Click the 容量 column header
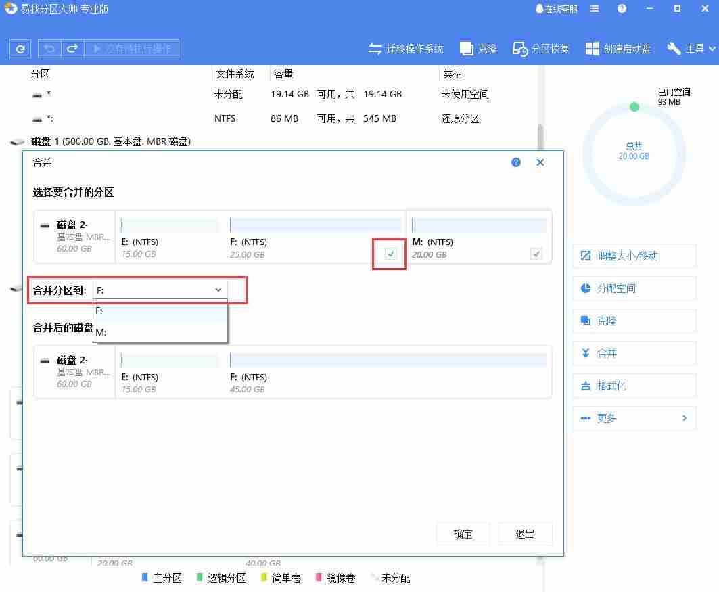The width and height of the screenshot is (719, 592). [283, 74]
